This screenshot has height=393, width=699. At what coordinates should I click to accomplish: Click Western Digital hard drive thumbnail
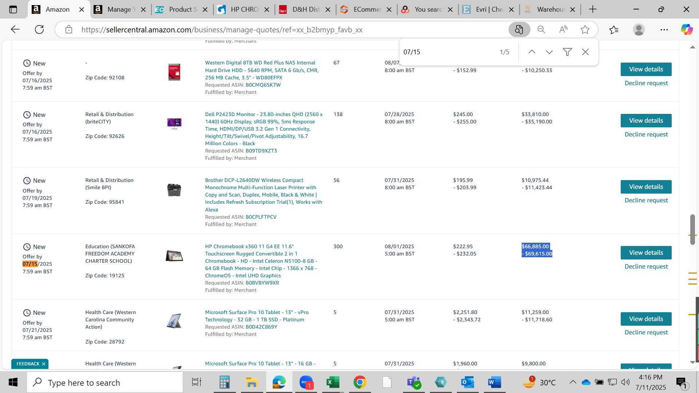[174, 72]
